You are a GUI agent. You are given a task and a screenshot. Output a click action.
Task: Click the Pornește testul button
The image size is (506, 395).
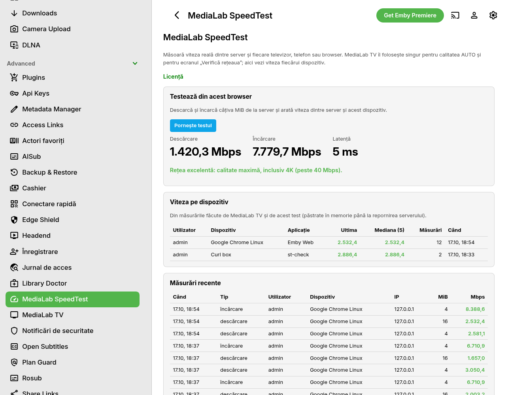(193, 126)
